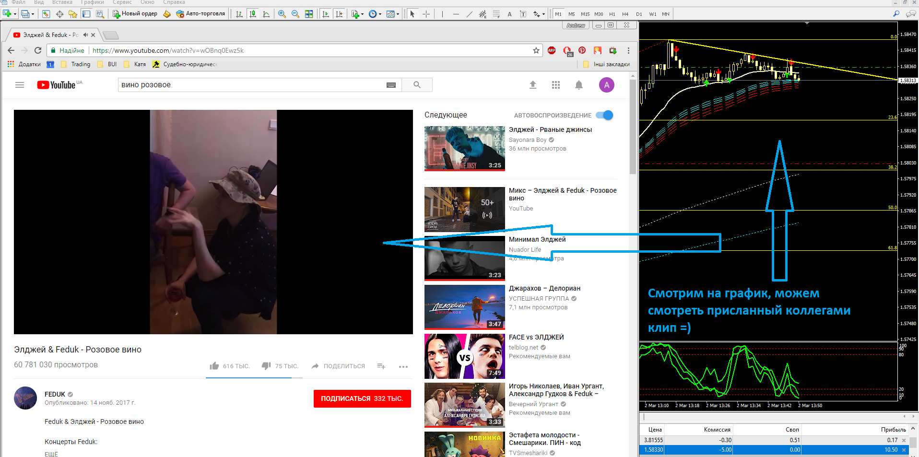Click the MetaEditor yellow book icon

(x=167, y=14)
